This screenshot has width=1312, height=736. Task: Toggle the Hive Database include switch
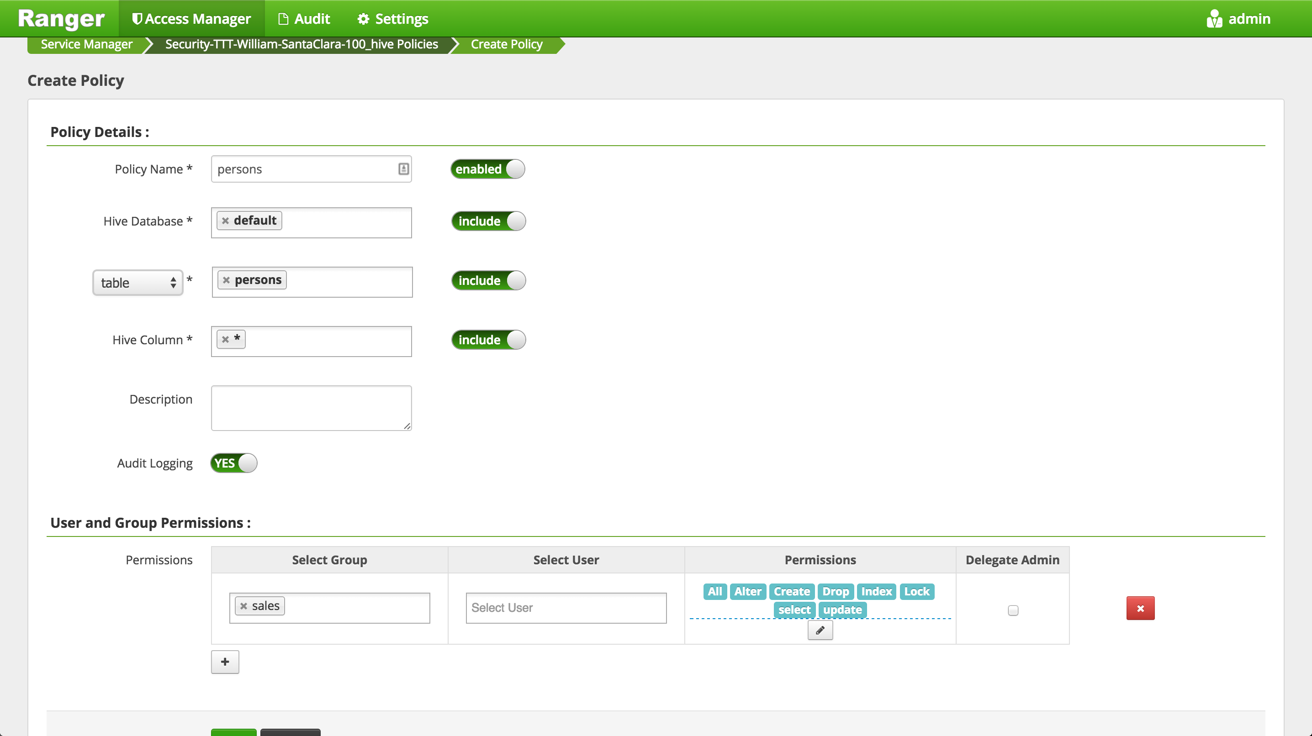coord(488,221)
